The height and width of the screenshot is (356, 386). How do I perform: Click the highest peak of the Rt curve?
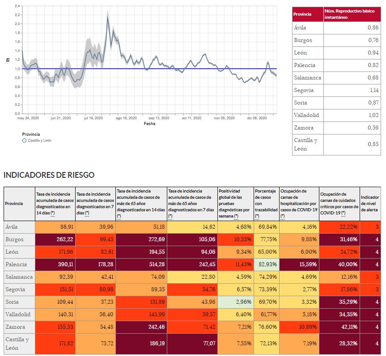tap(107, 18)
